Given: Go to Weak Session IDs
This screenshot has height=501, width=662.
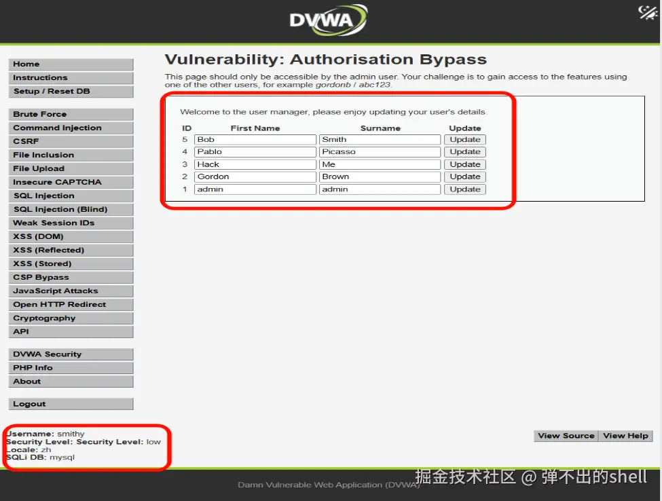Looking at the screenshot, I should pyautogui.click(x=71, y=223).
